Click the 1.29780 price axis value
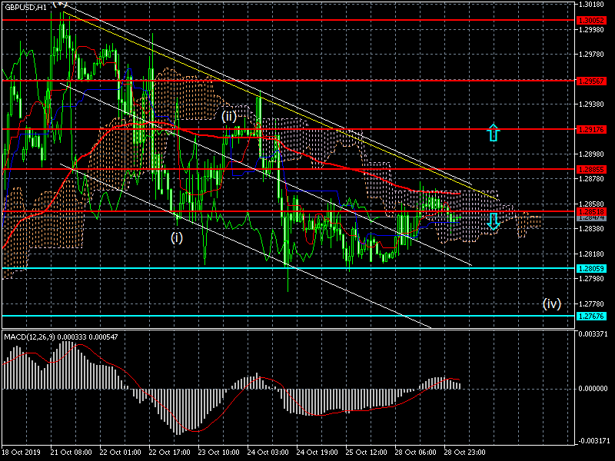615x461 pixels. 591,55
